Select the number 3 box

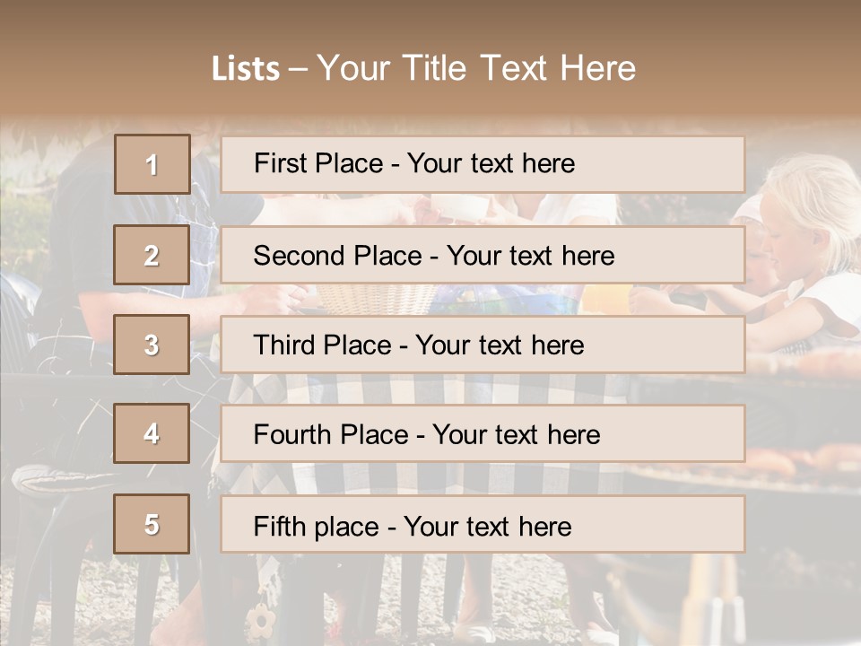(x=152, y=345)
